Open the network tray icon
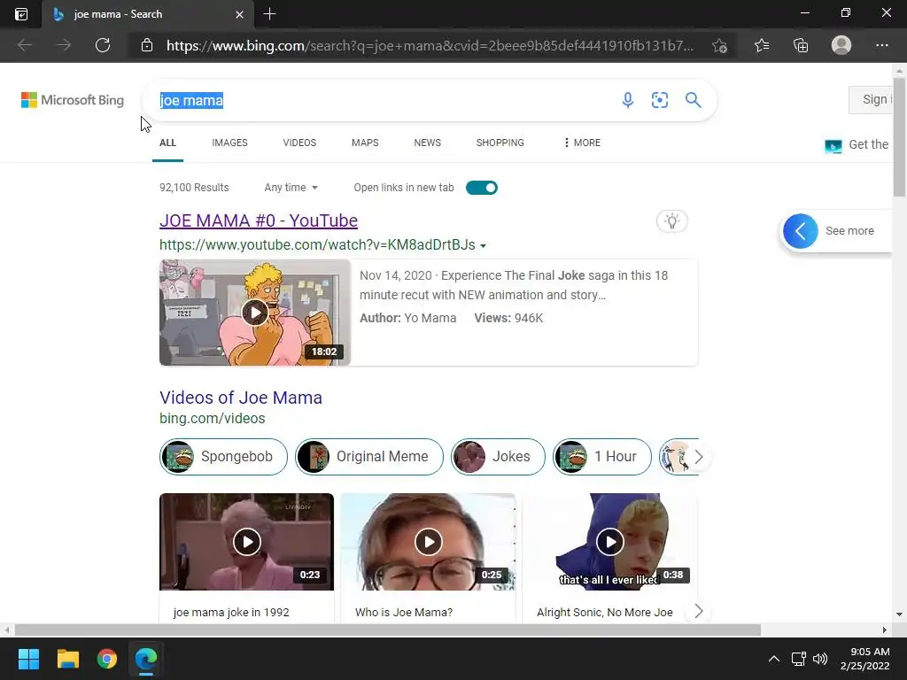Viewport: 907px width, 680px height. point(799,659)
